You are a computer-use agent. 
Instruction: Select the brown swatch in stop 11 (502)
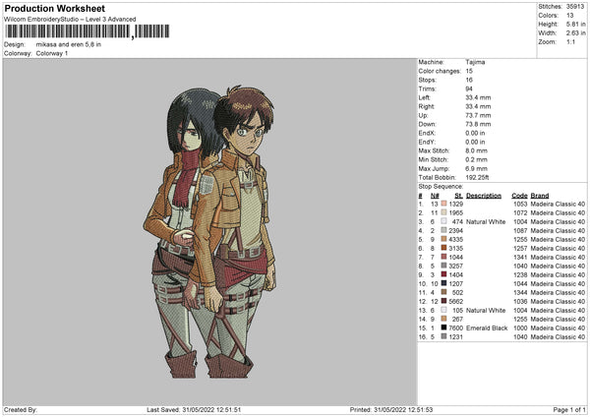444,292
